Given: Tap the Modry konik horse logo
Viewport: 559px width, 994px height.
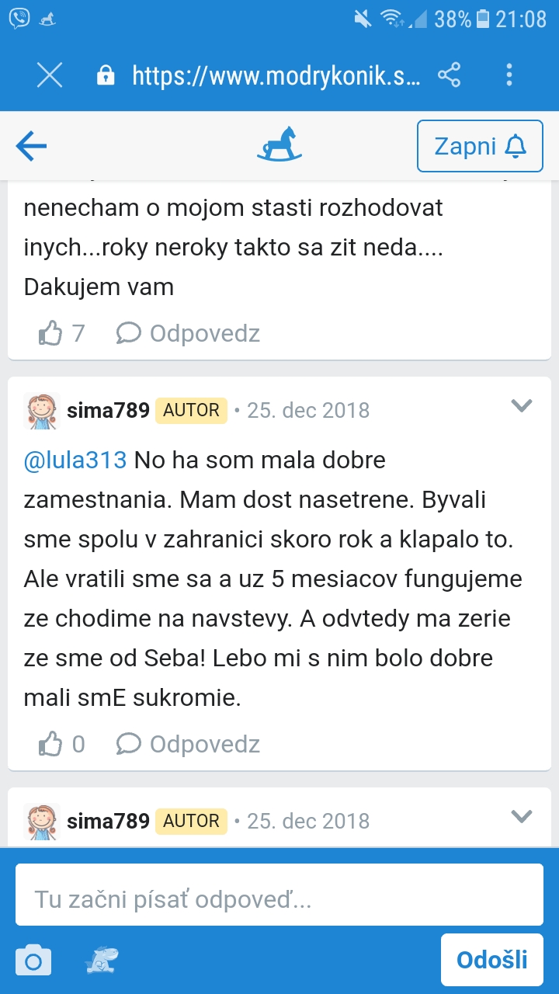Looking at the screenshot, I should coord(279,145).
